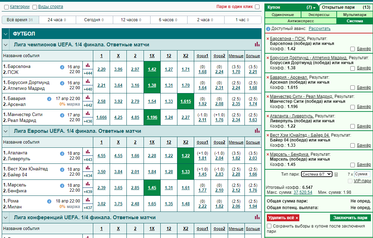
Task: Click the Заключить пари button
Action: coord(350,217)
